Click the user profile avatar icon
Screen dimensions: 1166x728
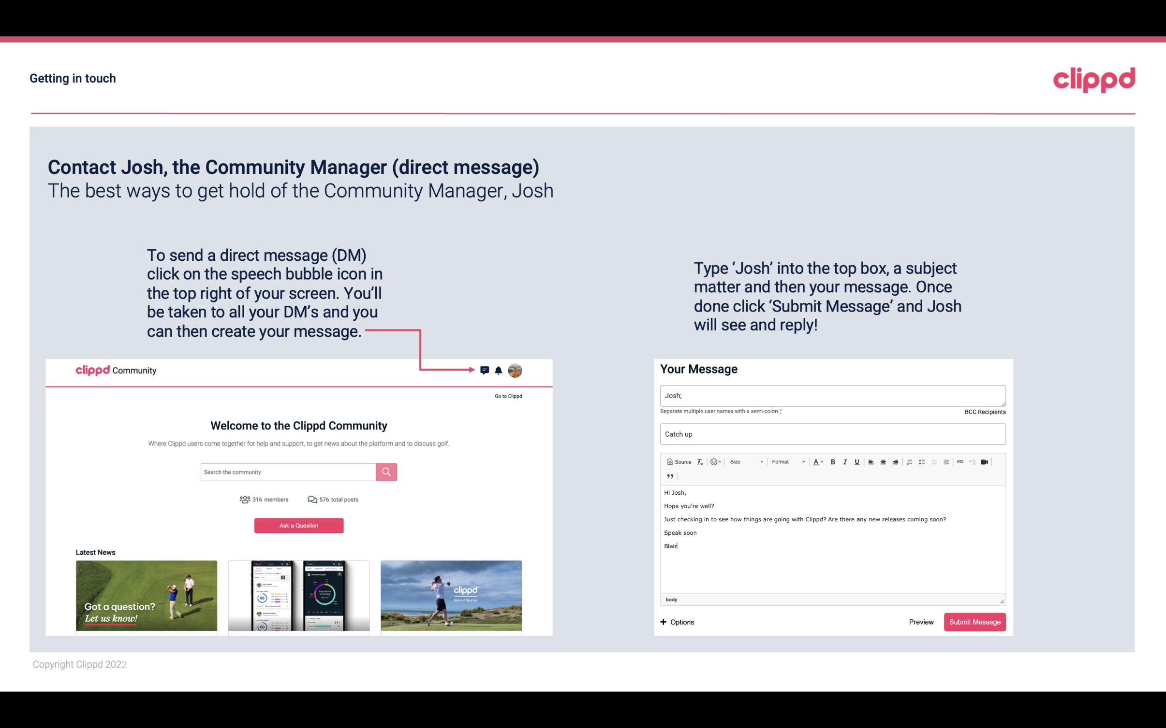coord(516,370)
